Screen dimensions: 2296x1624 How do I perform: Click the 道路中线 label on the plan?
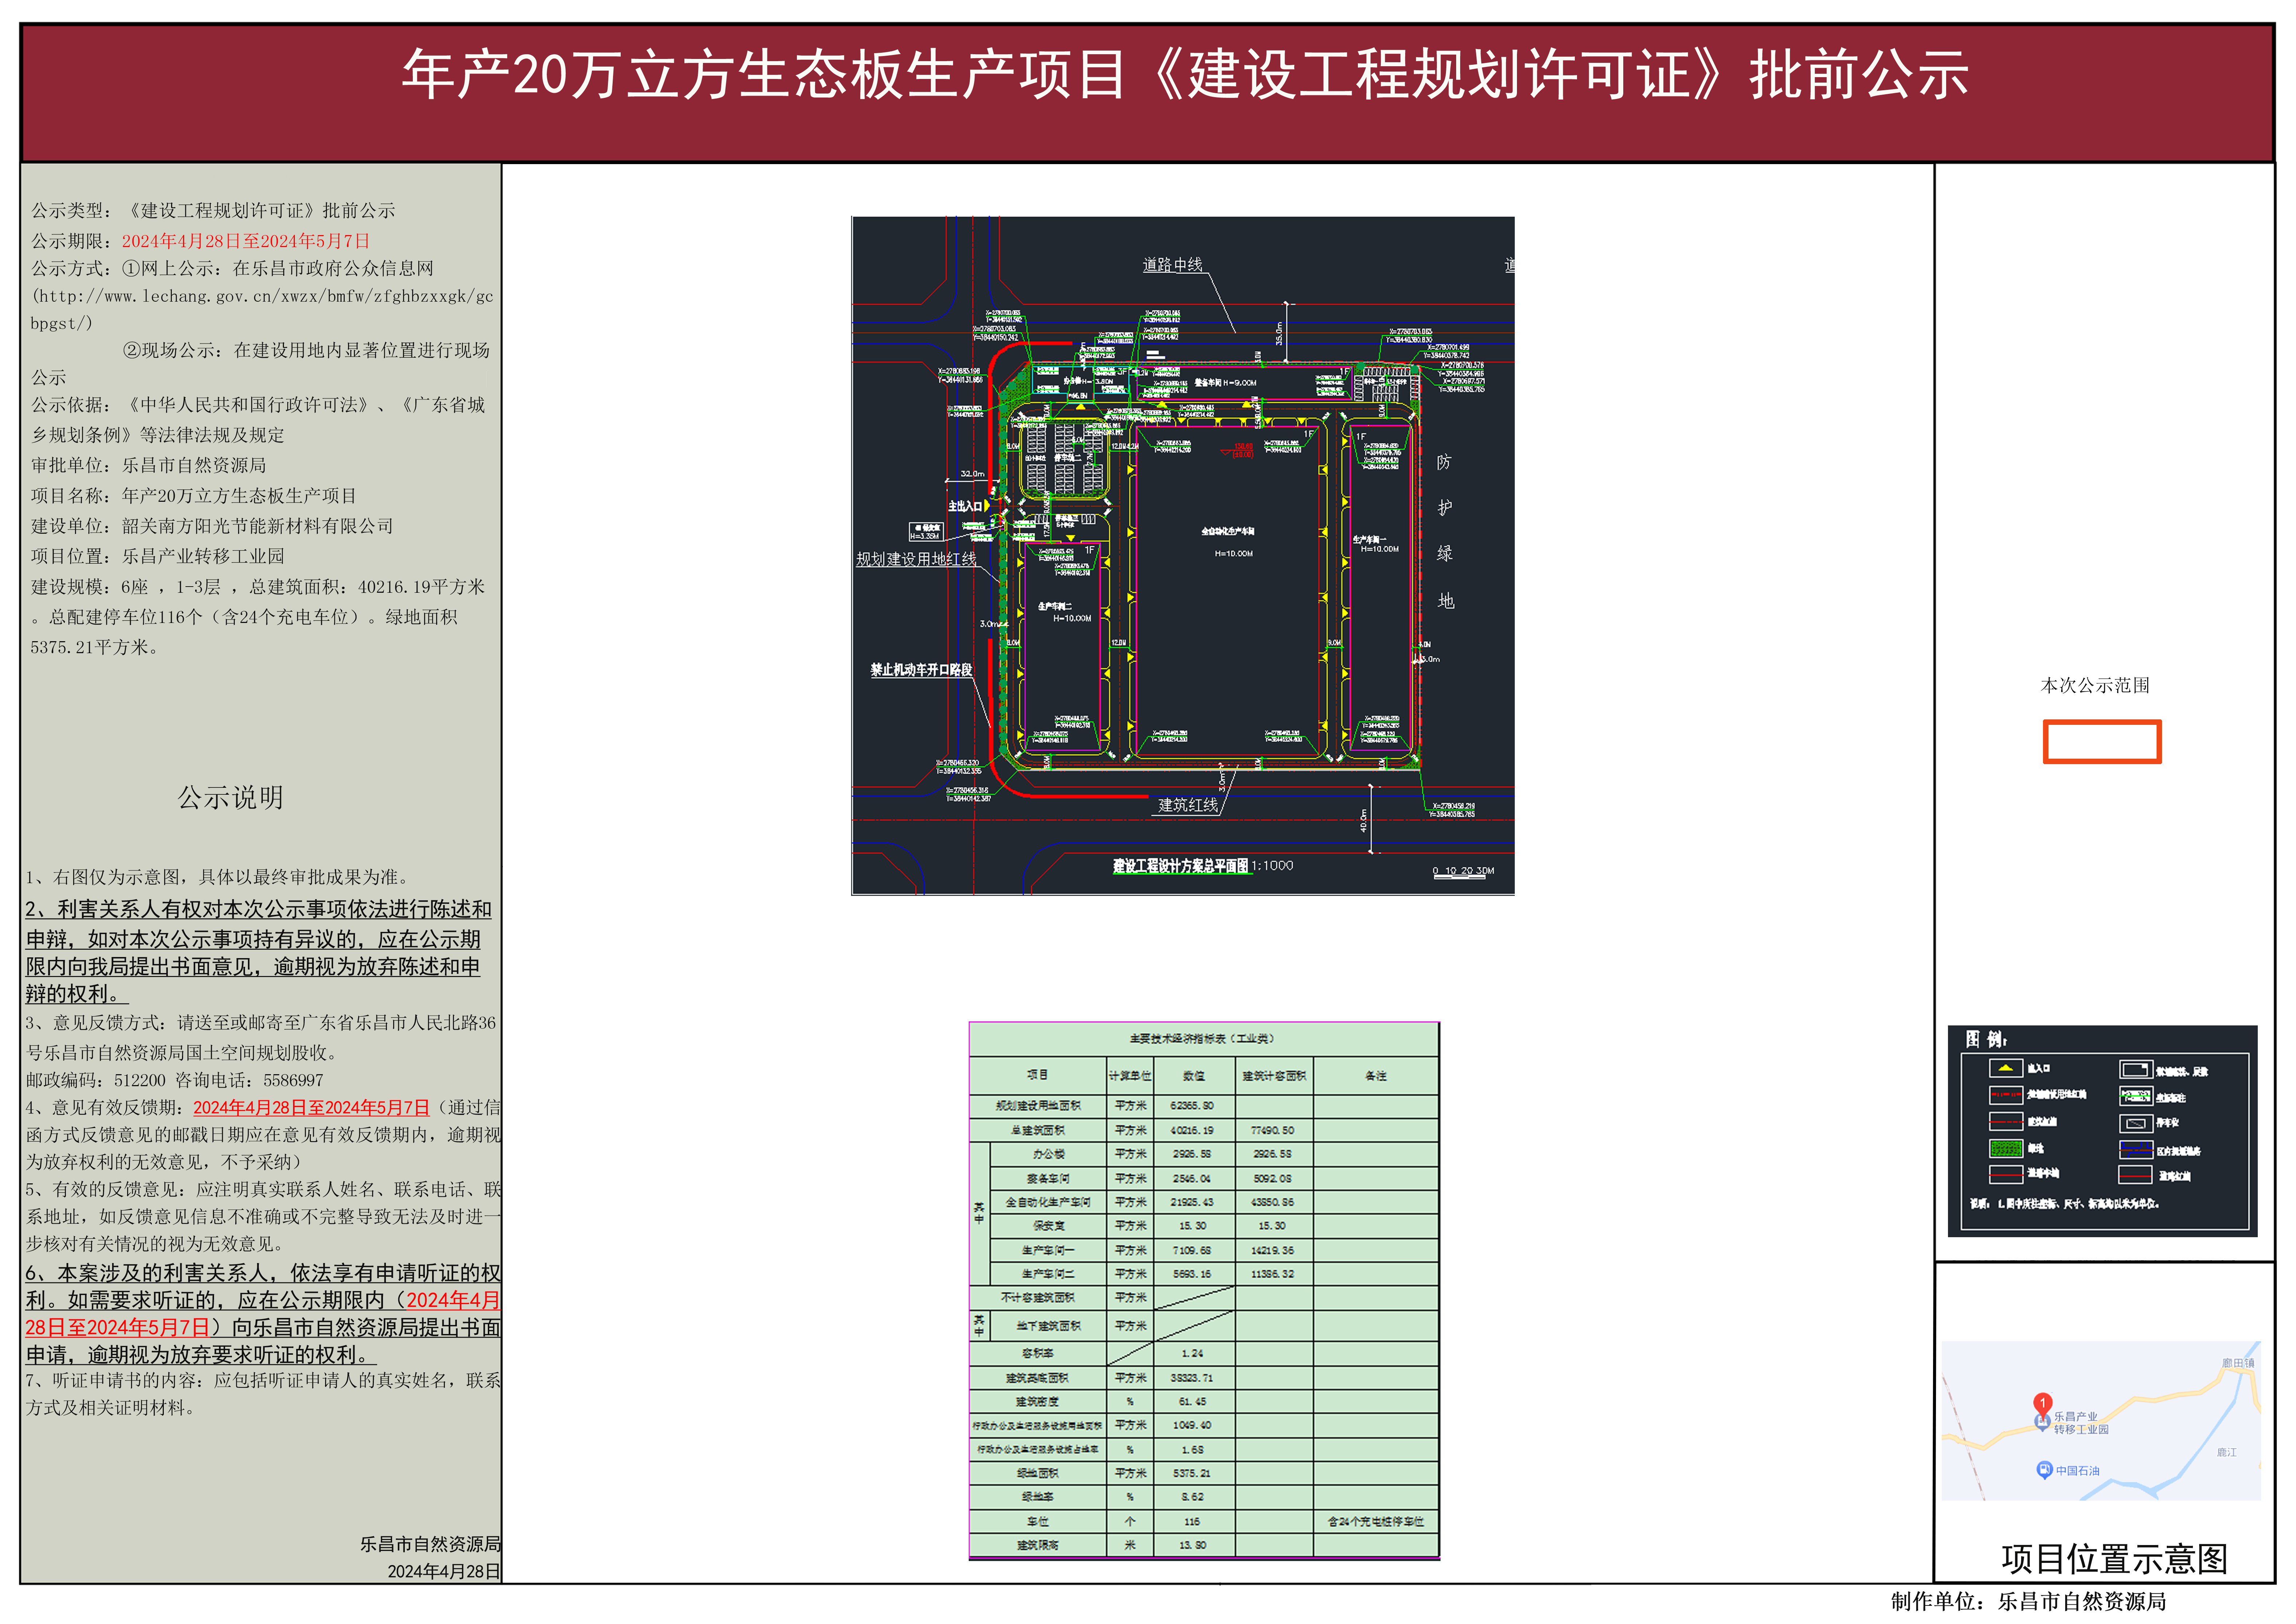tap(1173, 264)
